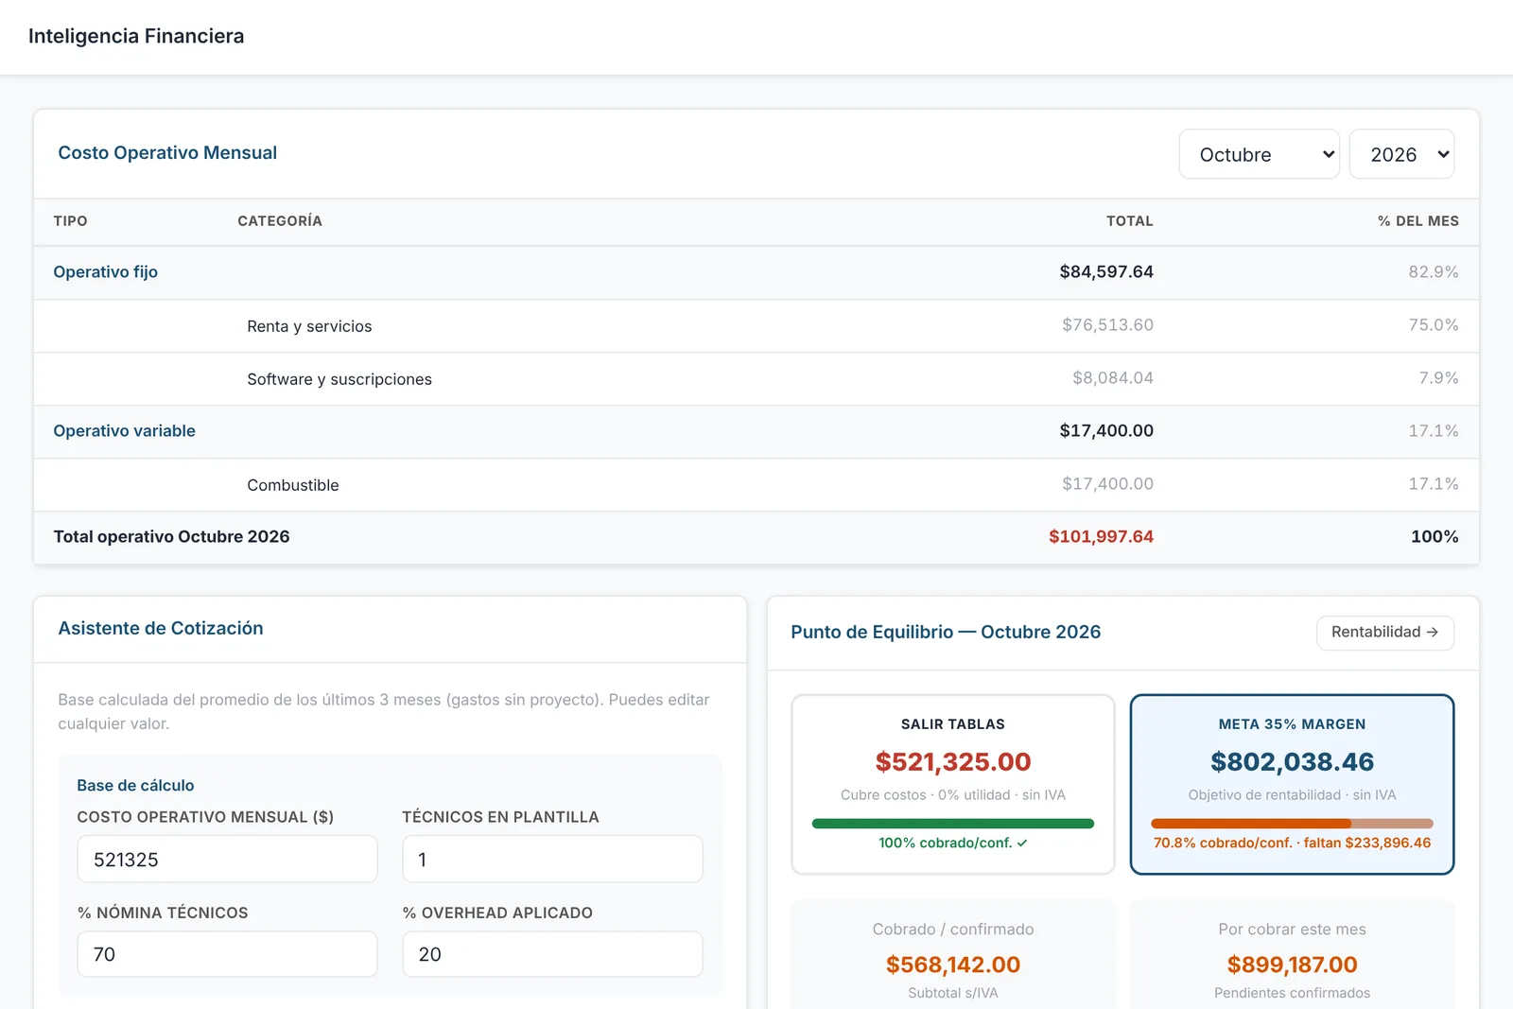The width and height of the screenshot is (1513, 1009).
Task: Click the faltan $233,896.46 text
Action: click(x=1367, y=844)
